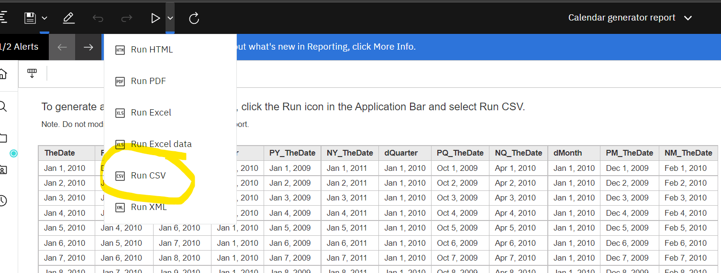721x273 pixels.
Task: Click the Save disk icon
Action: pyautogui.click(x=30, y=18)
